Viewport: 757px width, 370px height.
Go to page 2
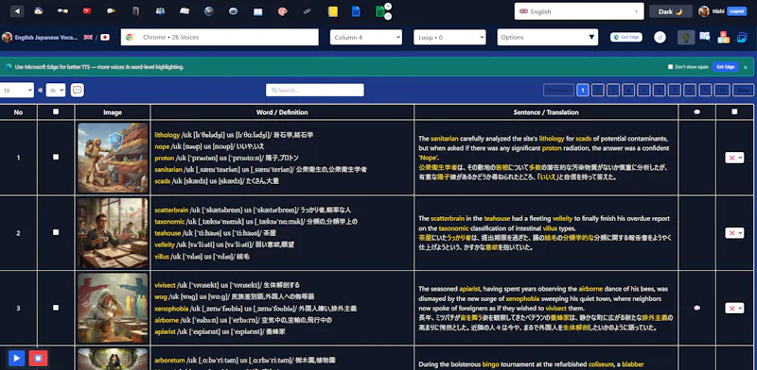pos(598,90)
